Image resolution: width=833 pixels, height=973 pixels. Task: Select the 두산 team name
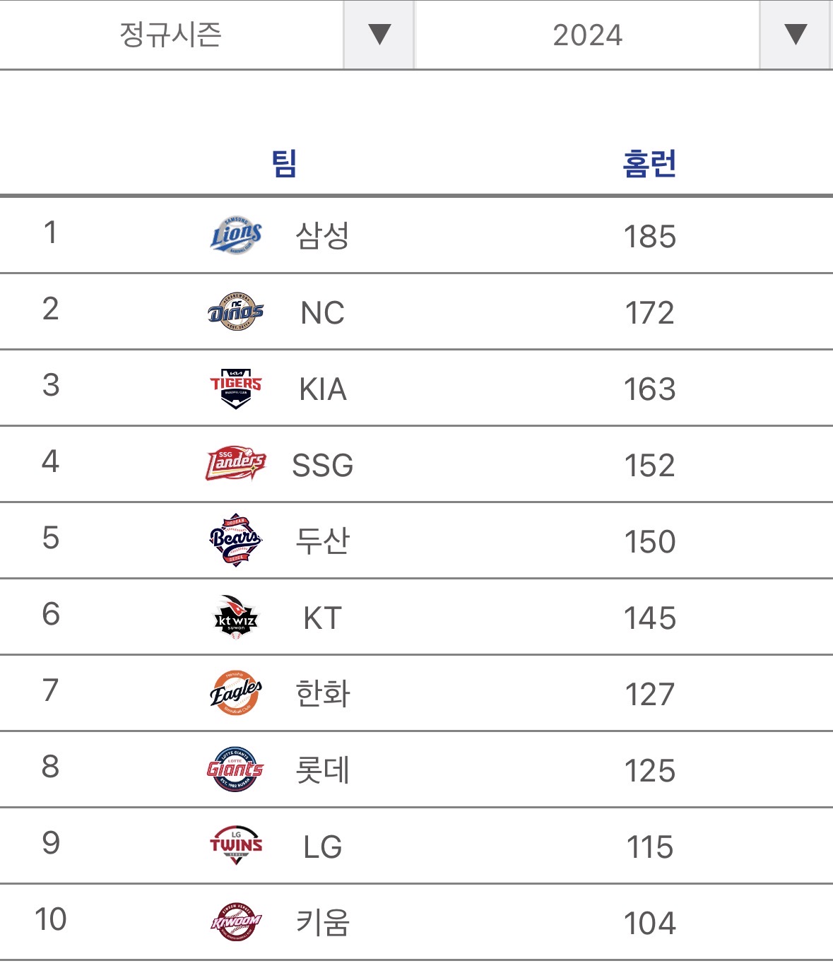(x=322, y=541)
